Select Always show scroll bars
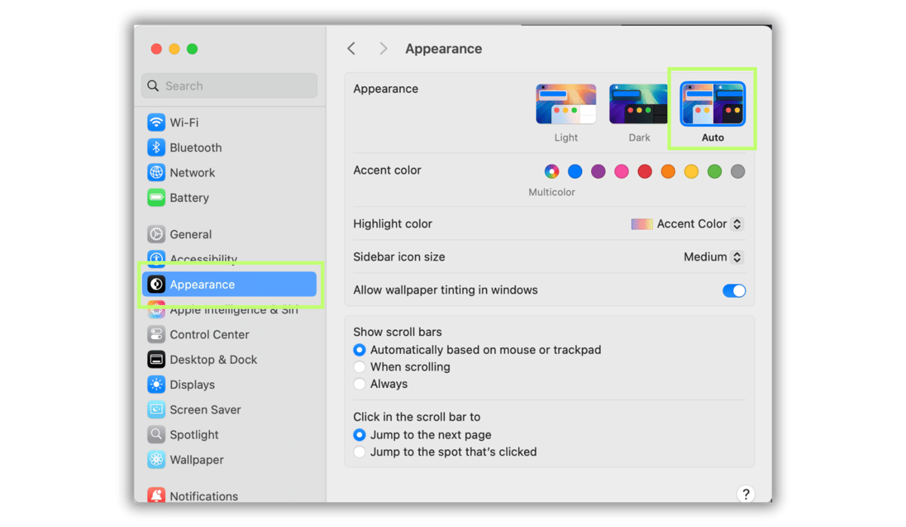The width and height of the screenshot is (906, 527). [x=359, y=384]
